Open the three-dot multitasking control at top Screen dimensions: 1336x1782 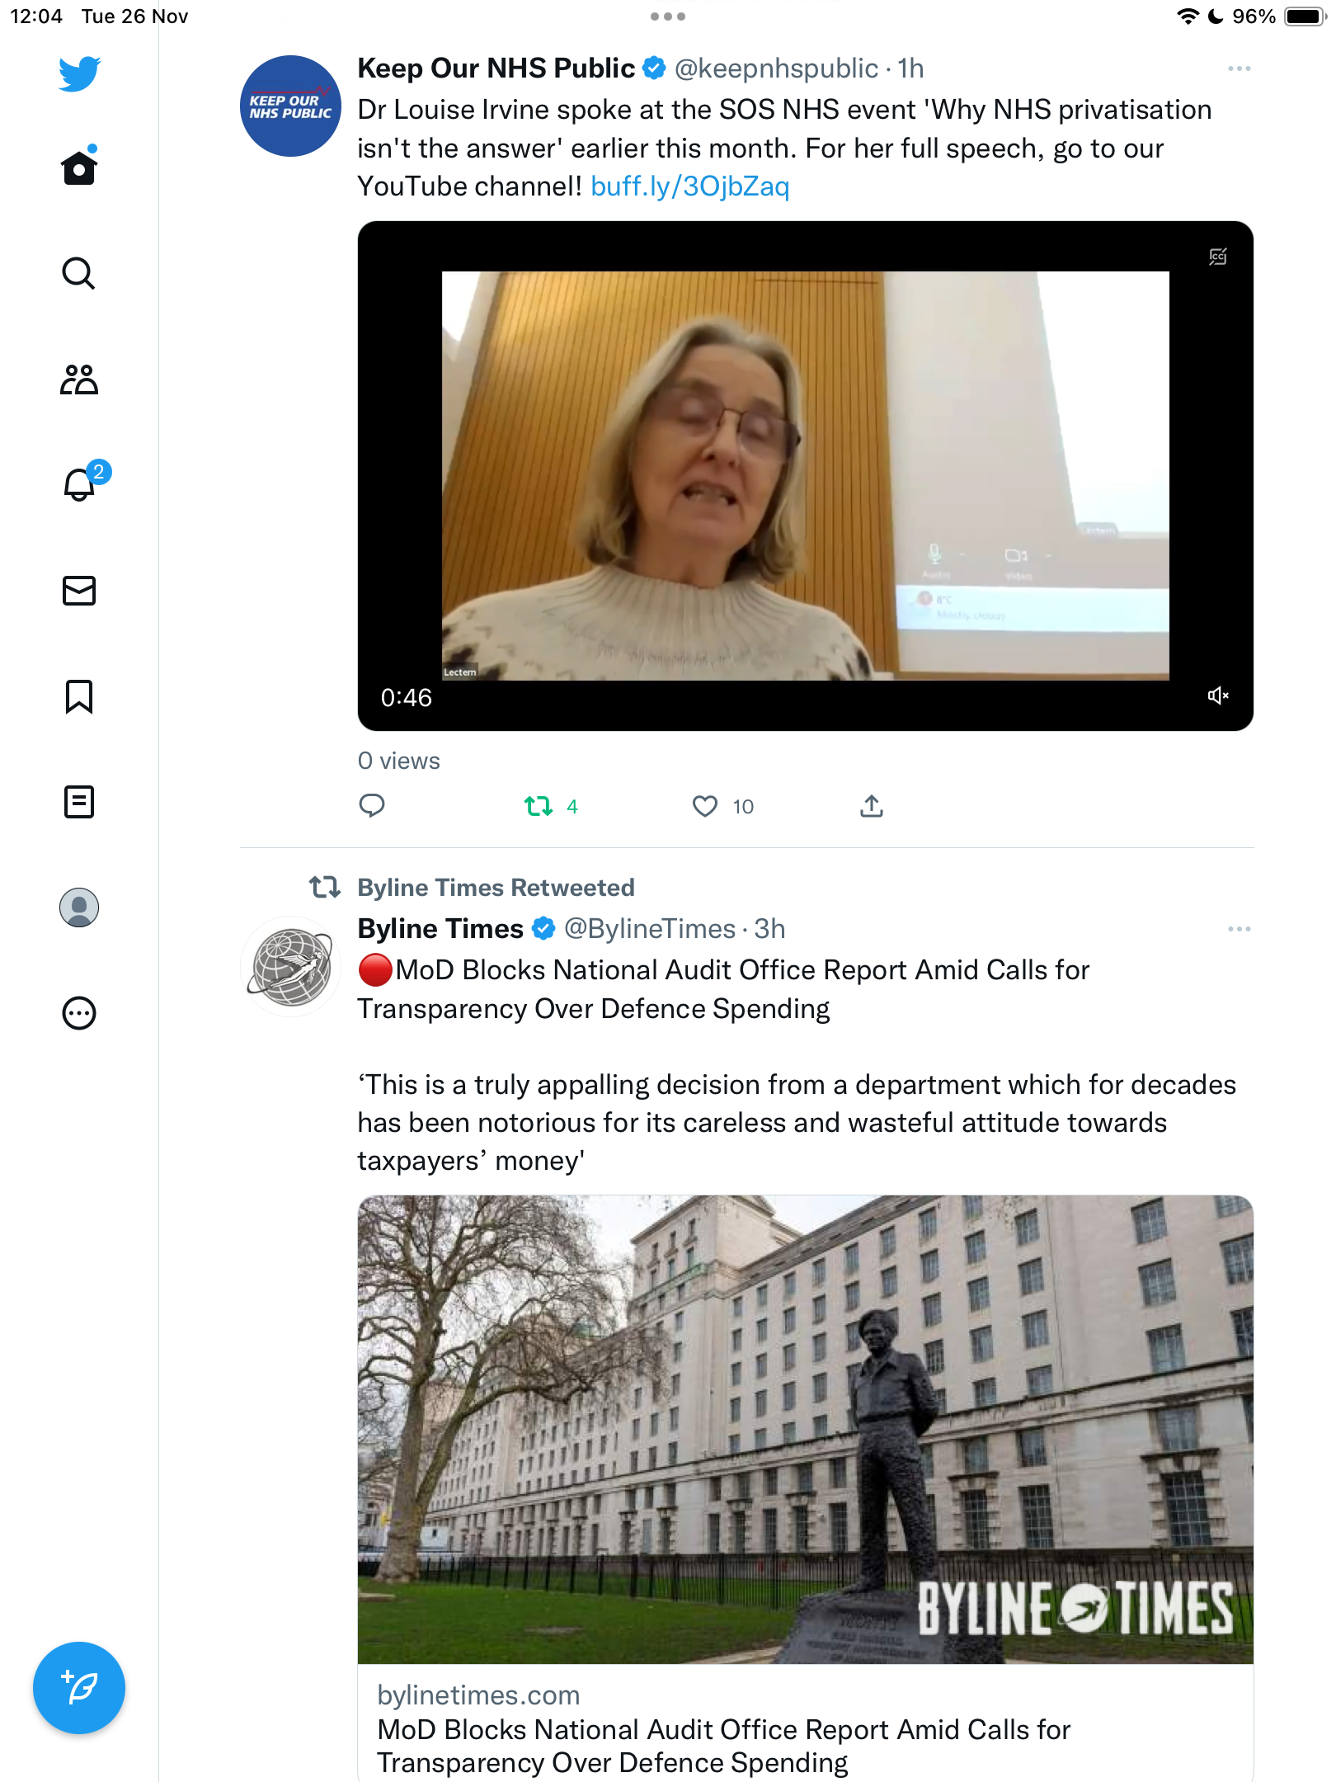[x=668, y=16]
